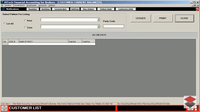This screenshot has width=200, height=112.
Task: Click the CODE # column header
Action: [x=13, y=41]
